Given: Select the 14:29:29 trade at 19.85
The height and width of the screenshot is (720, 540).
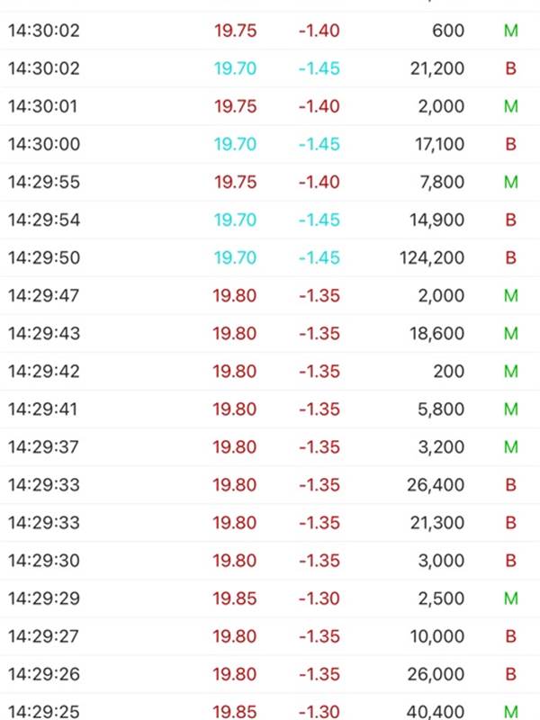Looking at the screenshot, I should (x=270, y=598).
